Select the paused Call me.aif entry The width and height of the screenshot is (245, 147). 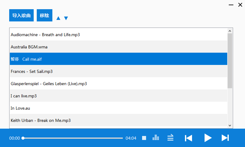pyautogui.click(x=119, y=59)
